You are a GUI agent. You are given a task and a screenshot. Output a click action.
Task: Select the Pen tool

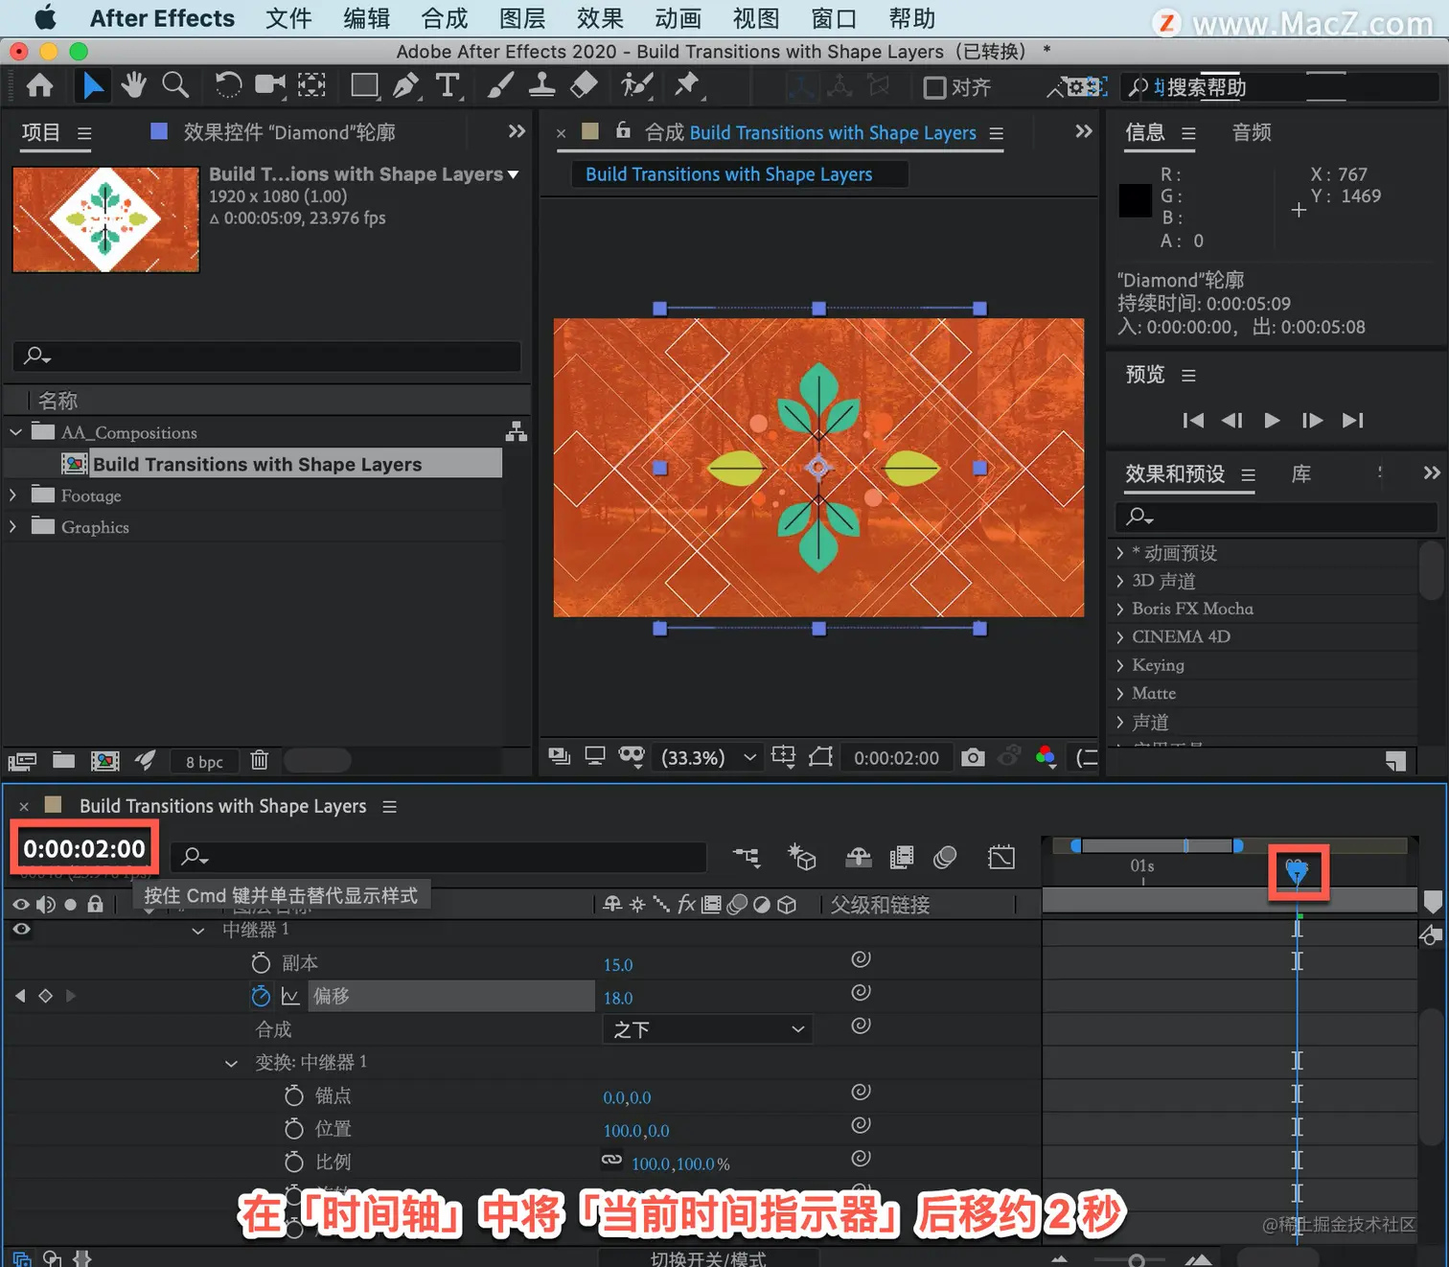click(x=406, y=85)
